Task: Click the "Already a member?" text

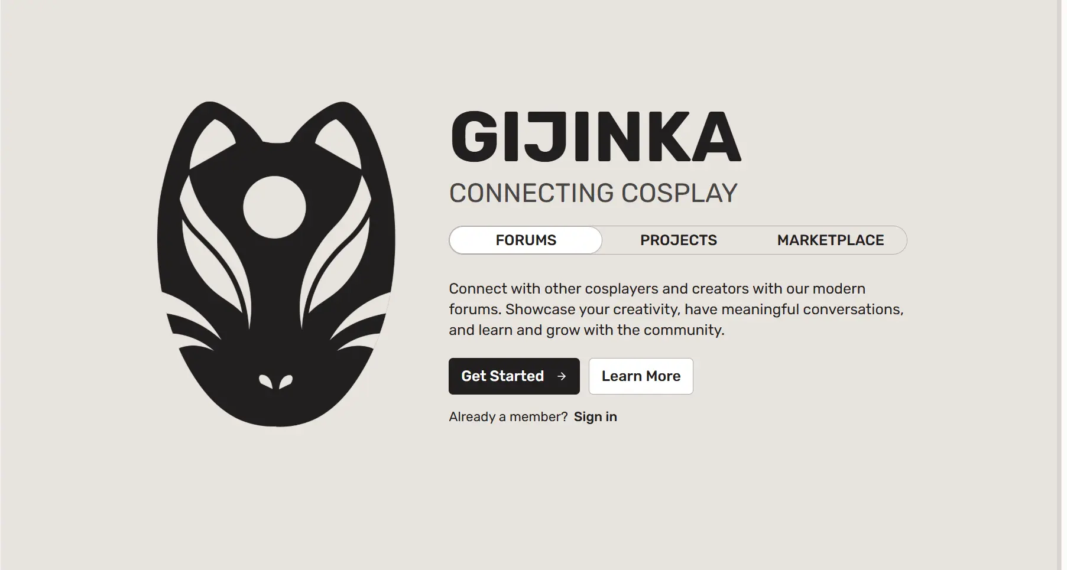Action: pos(508,417)
